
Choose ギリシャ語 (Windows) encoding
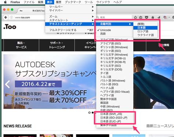click(x=115, y=47)
